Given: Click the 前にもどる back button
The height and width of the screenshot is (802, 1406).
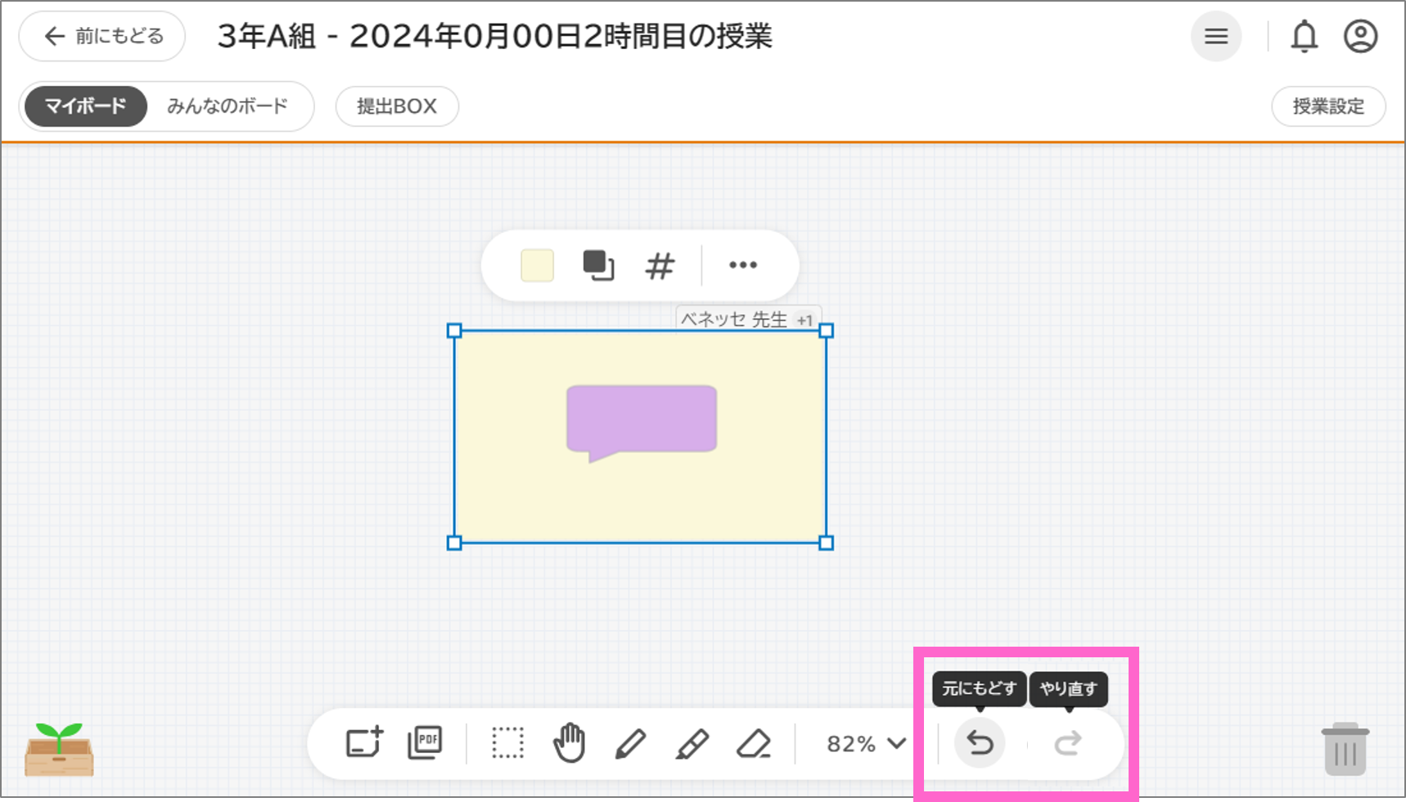Looking at the screenshot, I should (101, 35).
